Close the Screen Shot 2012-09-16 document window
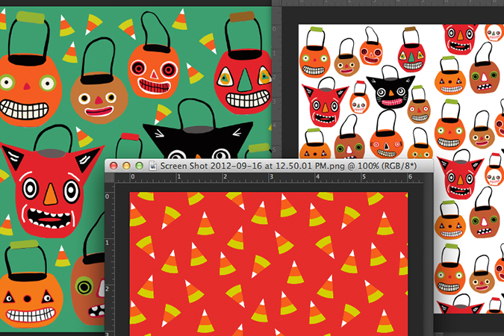This screenshot has height=336, width=504. [x=113, y=166]
